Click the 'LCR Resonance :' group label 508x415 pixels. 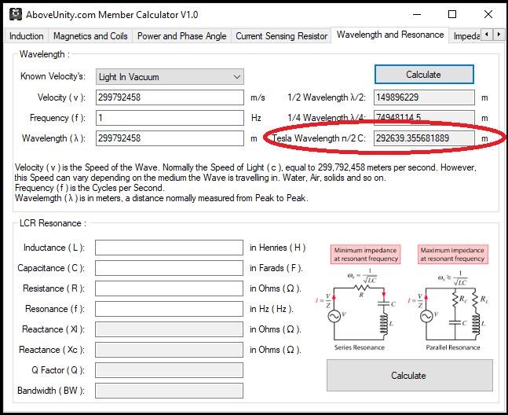[x=53, y=223]
